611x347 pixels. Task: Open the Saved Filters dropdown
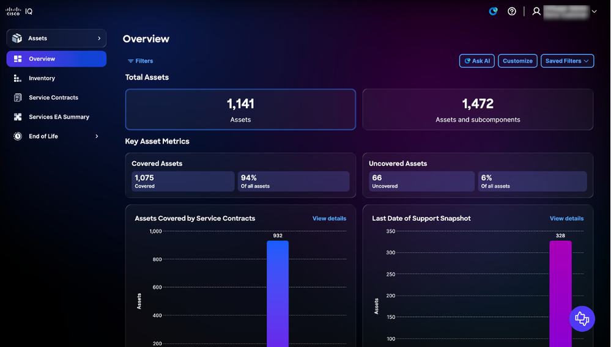coord(567,60)
